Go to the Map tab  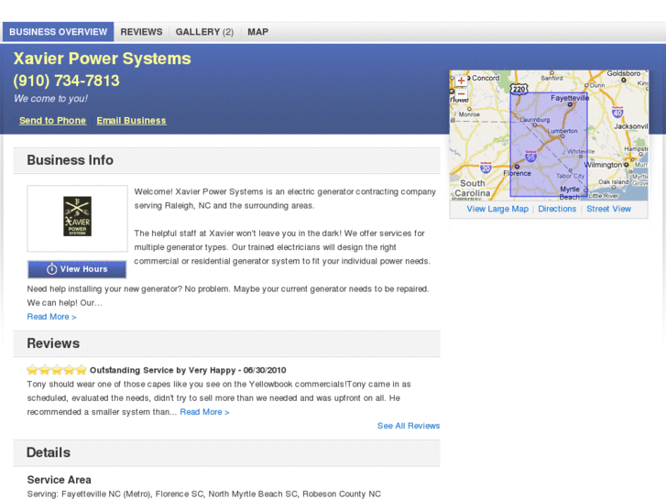pos(257,32)
